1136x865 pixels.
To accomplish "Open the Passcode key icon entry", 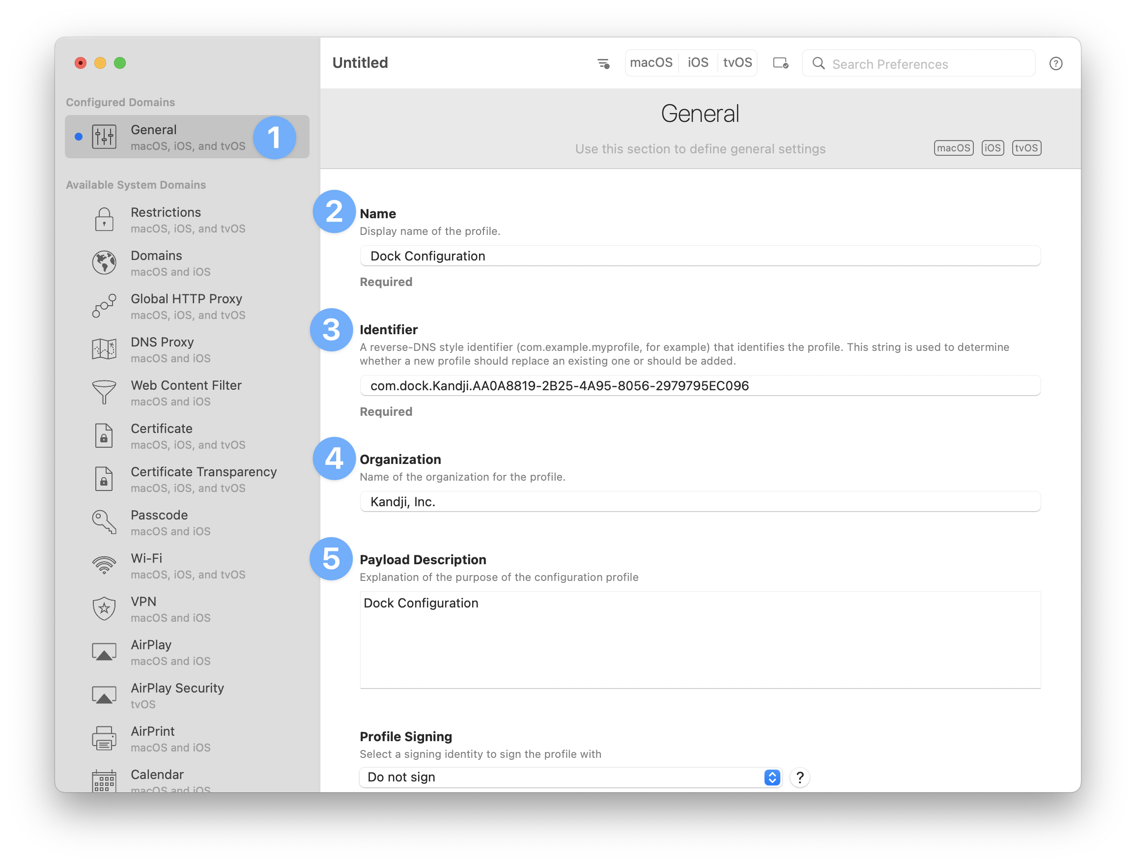I will [104, 522].
